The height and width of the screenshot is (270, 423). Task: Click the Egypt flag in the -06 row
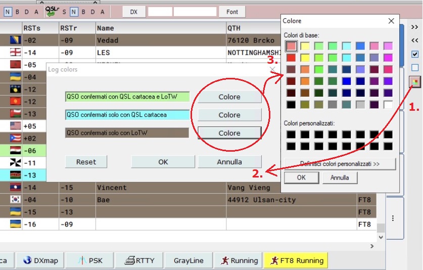click(15, 151)
